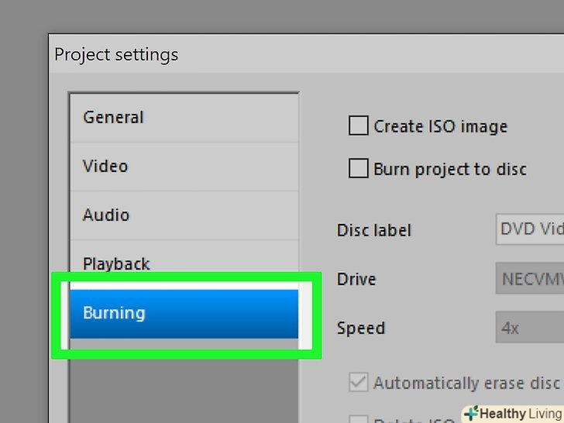The height and width of the screenshot is (423, 564).
Task: Tick the Burn project to disc checkbox
Action: [358, 168]
